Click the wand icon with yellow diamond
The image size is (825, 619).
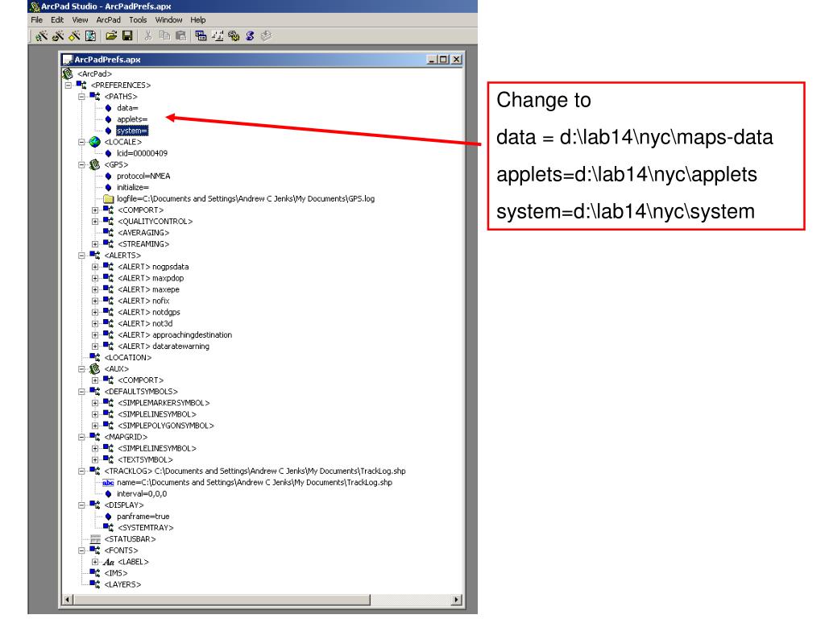[x=74, y=35]
